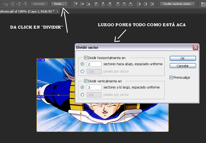
Task: Confirm the dialog with OK
Action: (x=183, y=58)
